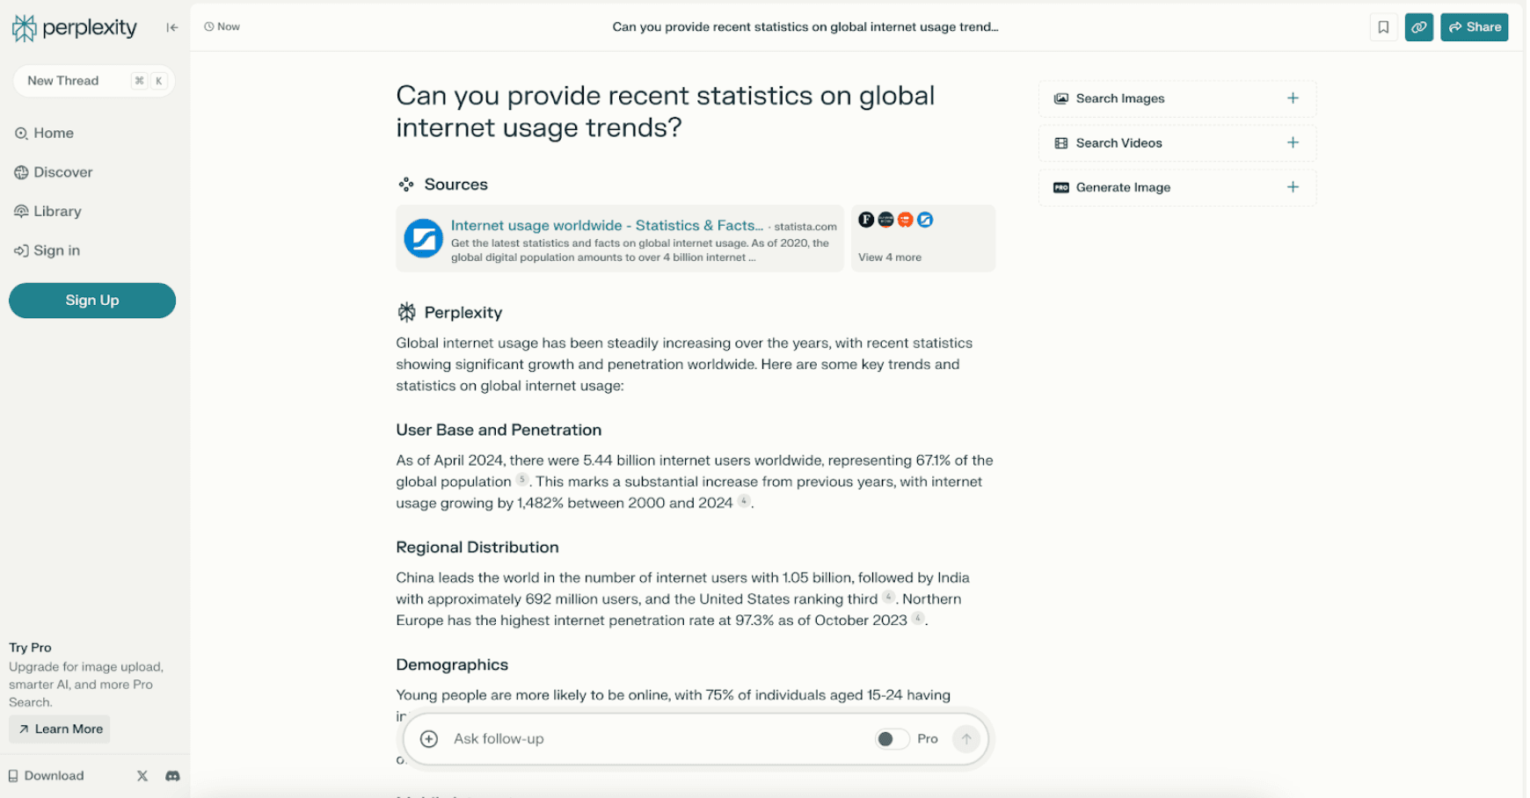Click the Sign Up button
Viewport: 1530px width, 798px height.
click(92, 301)
